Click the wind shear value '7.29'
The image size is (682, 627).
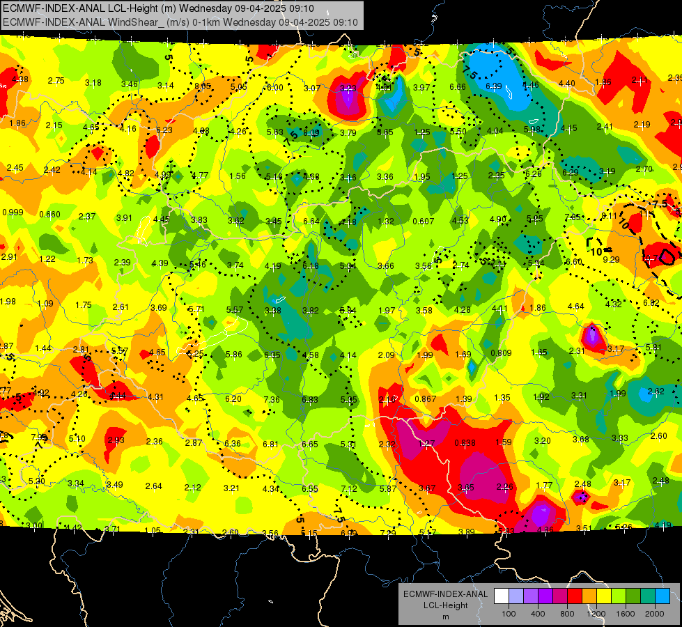[x=388, y=532]
